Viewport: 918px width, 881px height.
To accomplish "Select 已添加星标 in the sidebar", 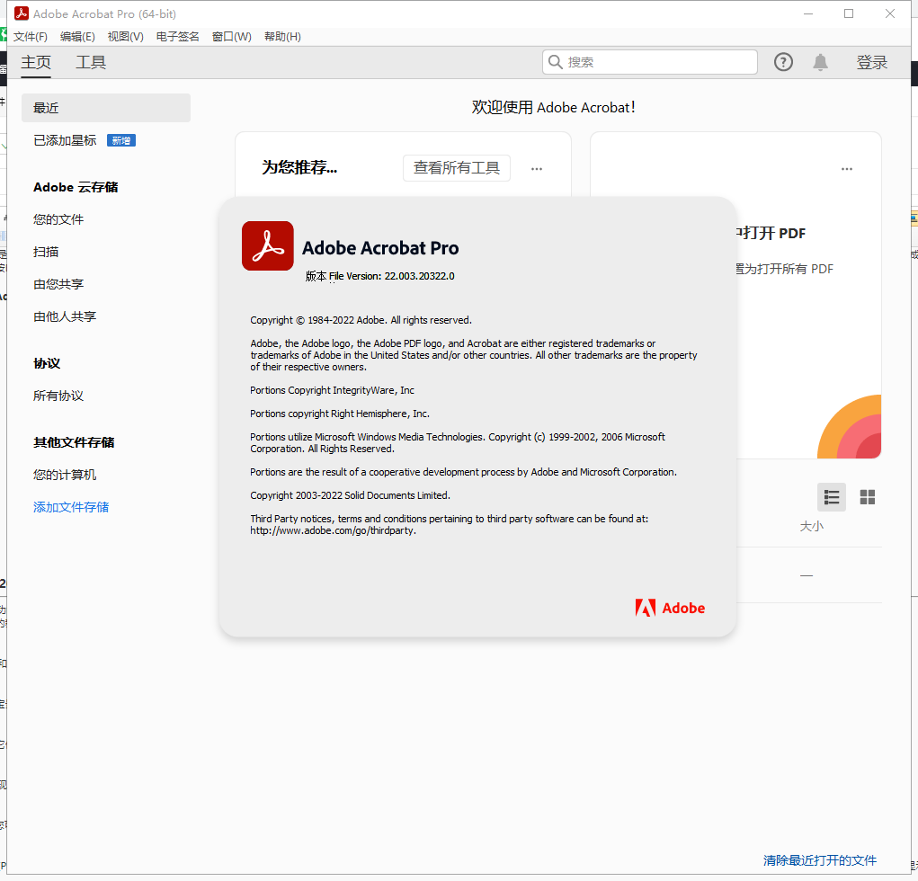I will pos(65,140).
